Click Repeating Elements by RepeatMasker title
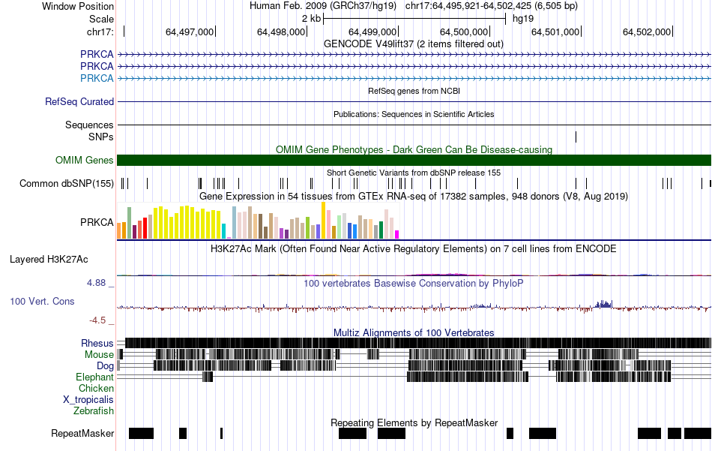The image size is (712, 451). tap(414, 422)
